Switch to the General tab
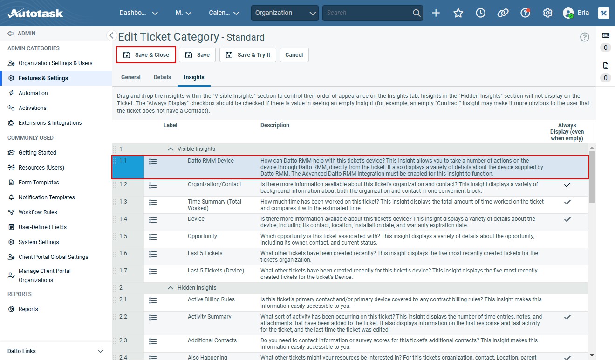 tap(131, 77)
